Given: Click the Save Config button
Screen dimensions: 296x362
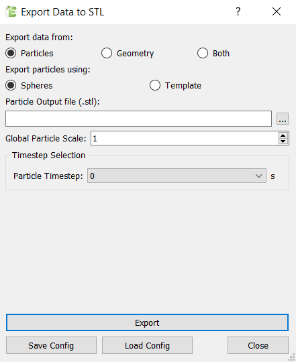Looking at the screenshot, I should click(51, 345).
